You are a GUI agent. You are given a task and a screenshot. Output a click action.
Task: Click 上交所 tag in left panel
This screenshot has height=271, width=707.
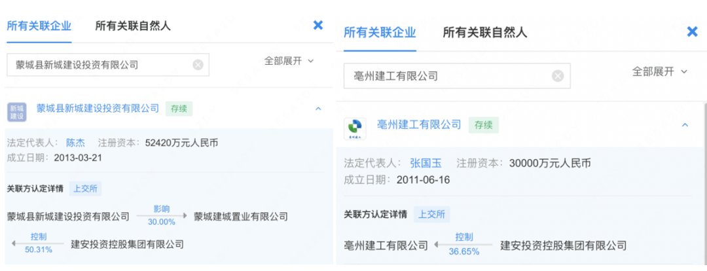pyautogui.click(x=86, y=189)
